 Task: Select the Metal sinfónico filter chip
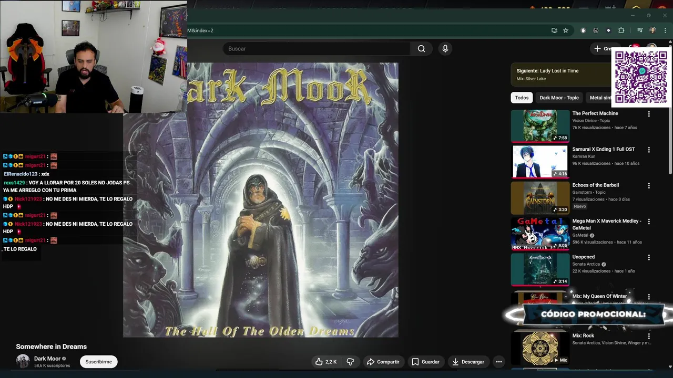click(x=600, y=98)
